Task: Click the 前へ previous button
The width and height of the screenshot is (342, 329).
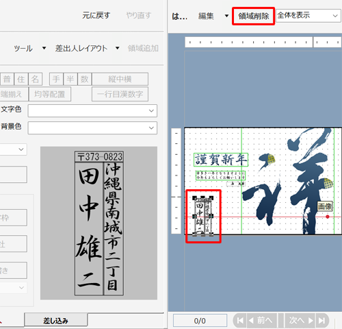Action: 262,321
